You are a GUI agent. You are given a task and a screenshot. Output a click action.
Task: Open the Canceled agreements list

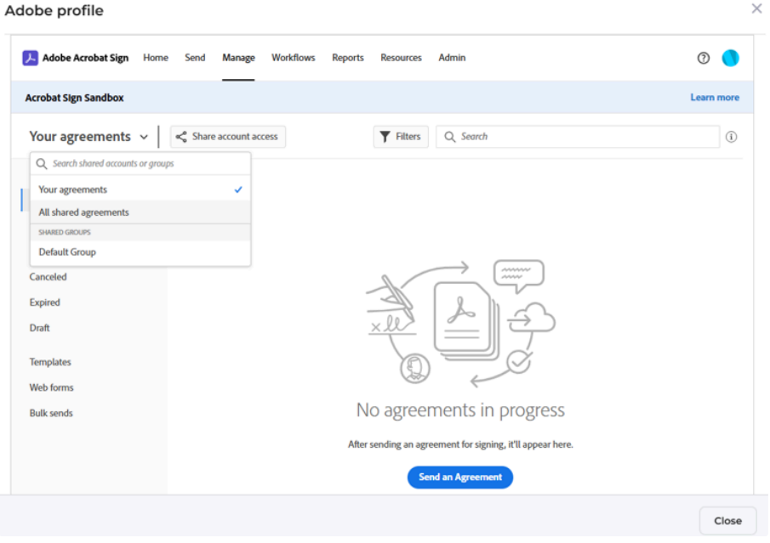click(x=48, y=277)
